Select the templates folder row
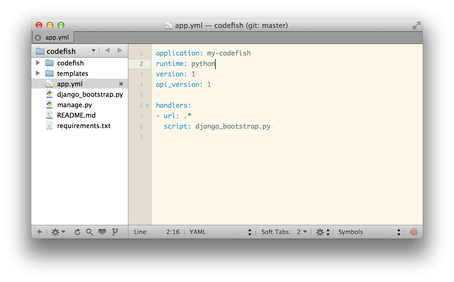This screenshot has width=454, height=282. coord(80,73)
